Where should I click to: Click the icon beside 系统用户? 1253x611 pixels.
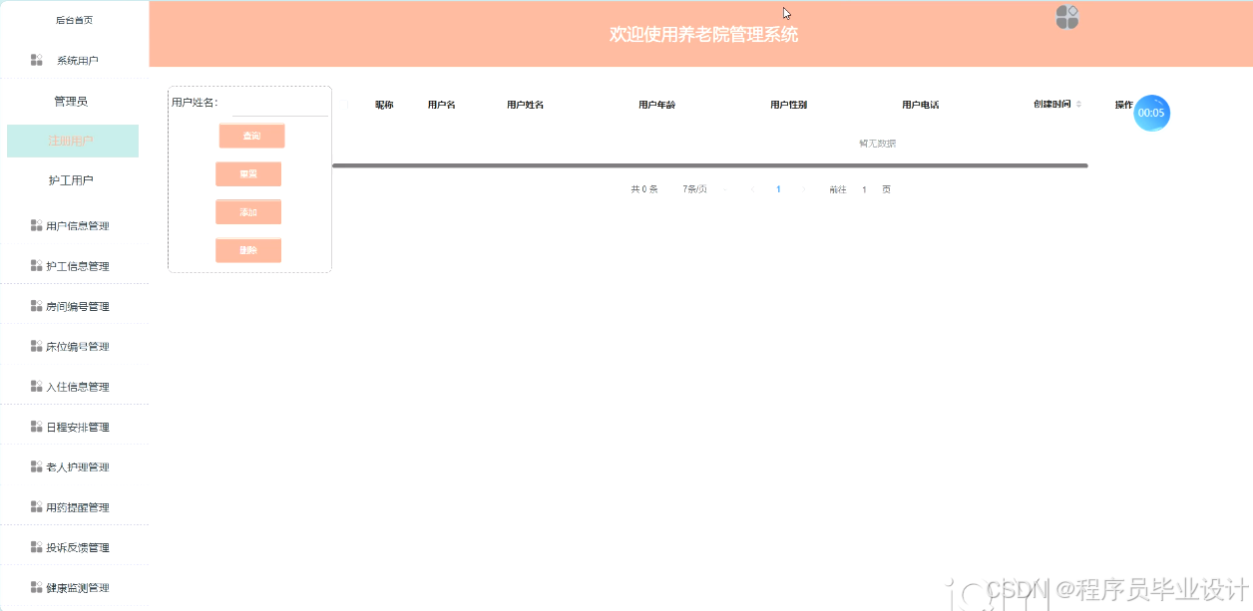click(37, 61)
